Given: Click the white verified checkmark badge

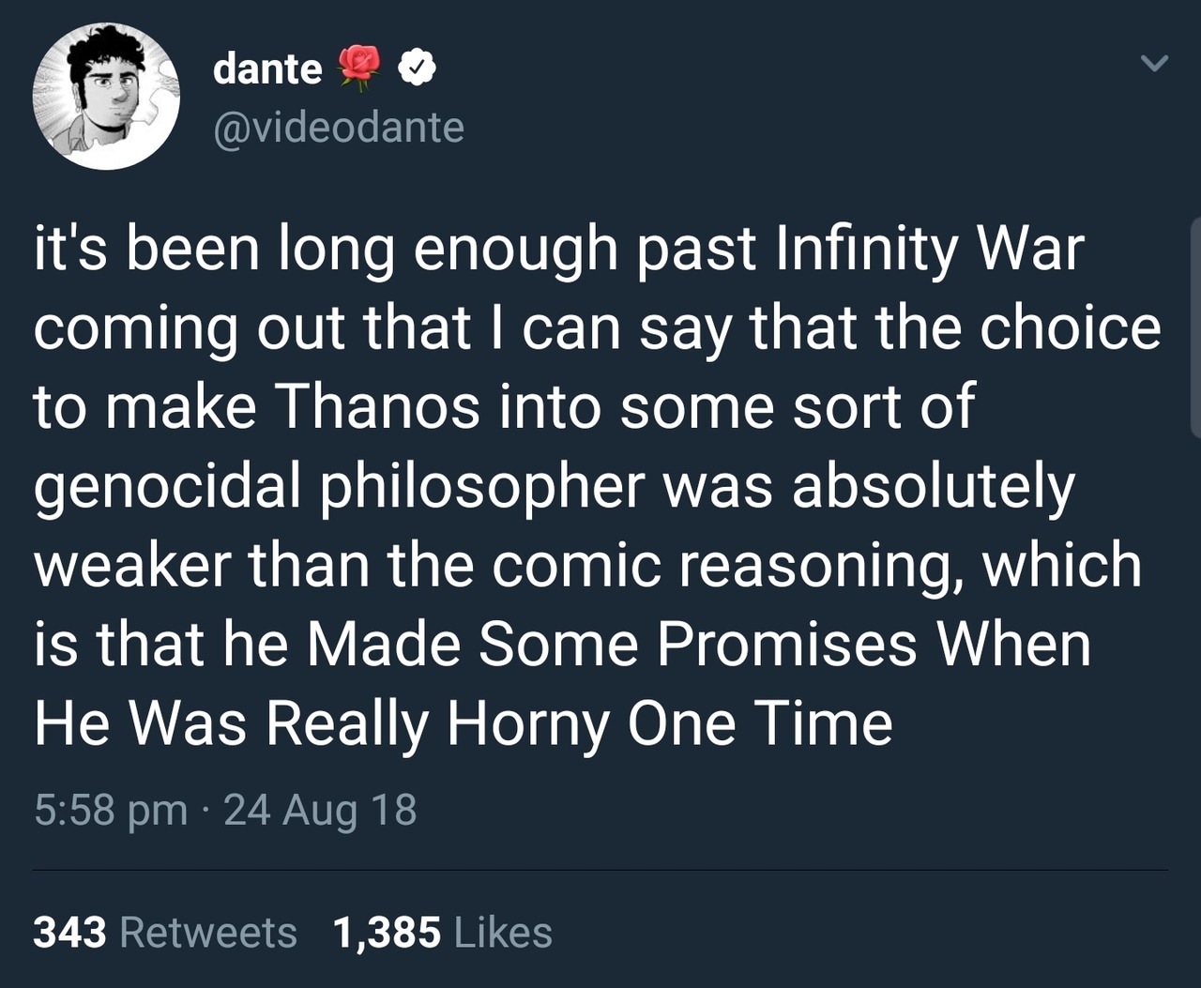Looking at the screenshot, I should point(417,68).
